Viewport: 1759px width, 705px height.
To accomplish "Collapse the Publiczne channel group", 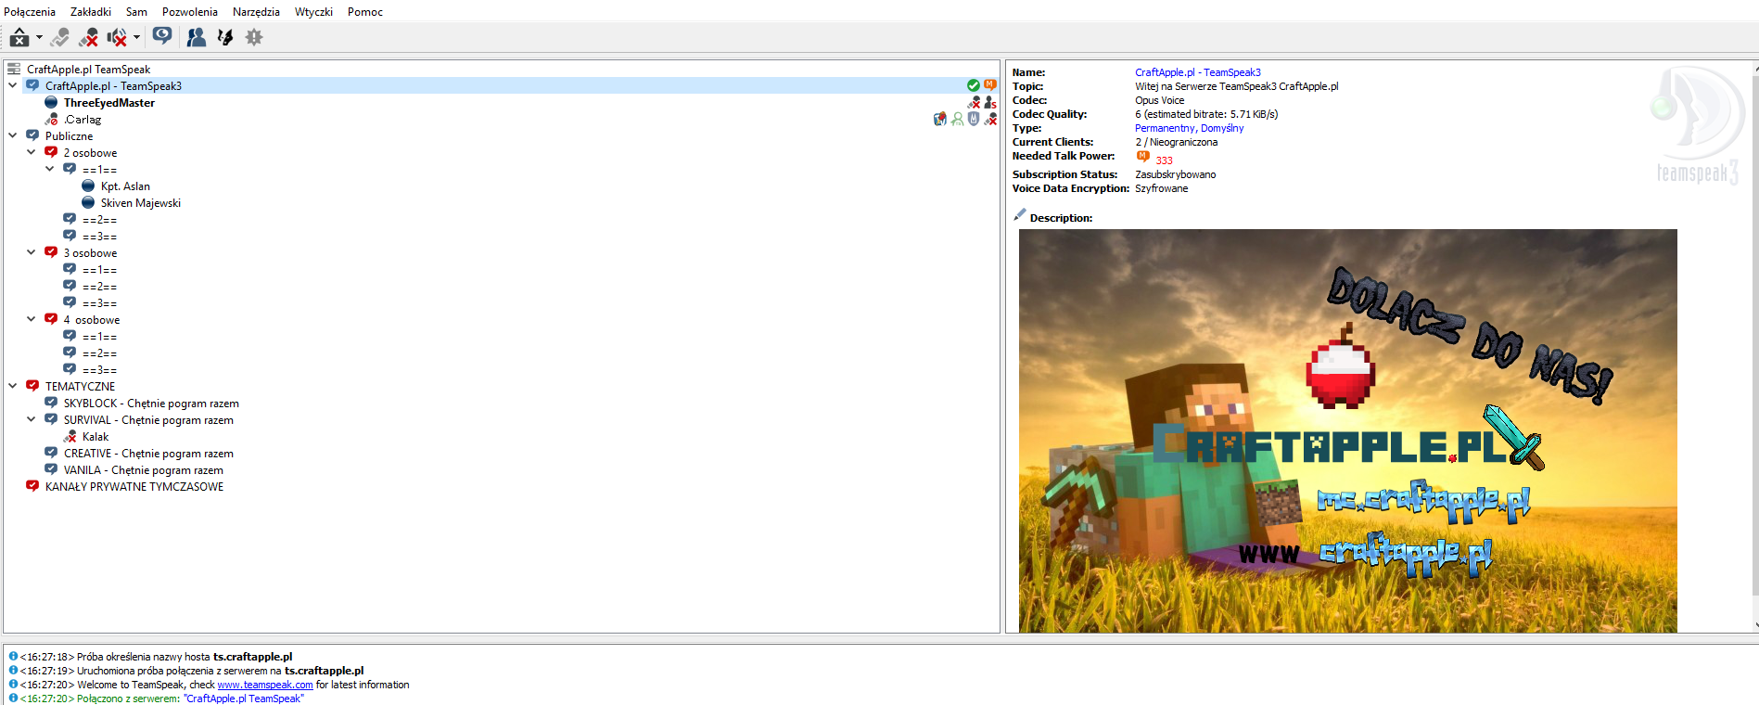I will 13,135.
